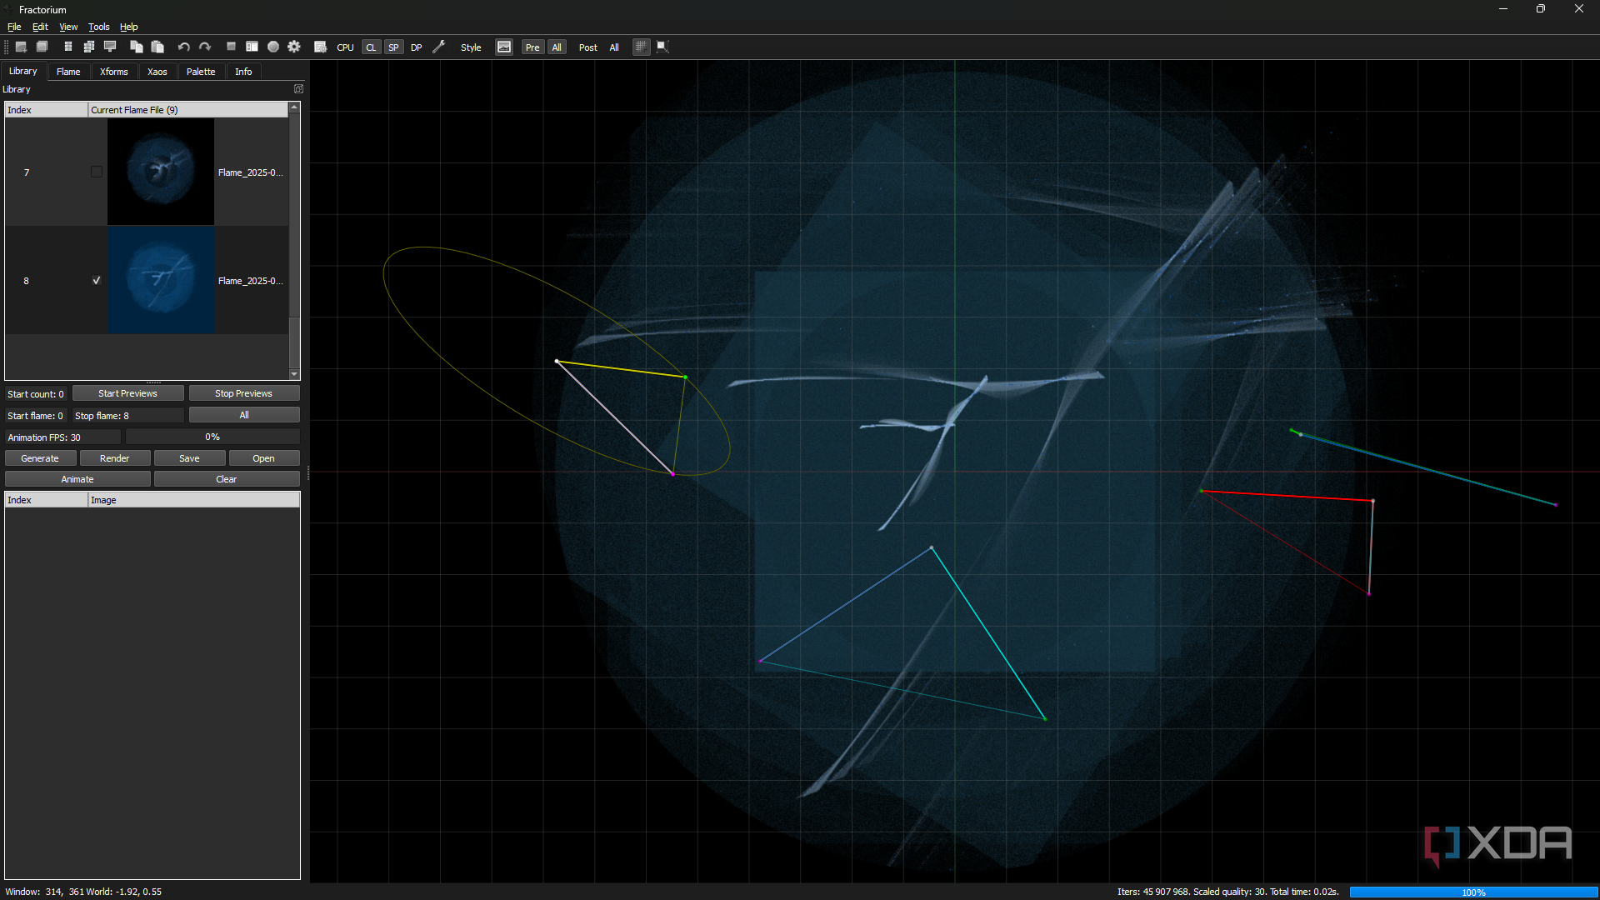
Task: Click the multi-stack save-all icon in toolbar
Action: [89, 47]
